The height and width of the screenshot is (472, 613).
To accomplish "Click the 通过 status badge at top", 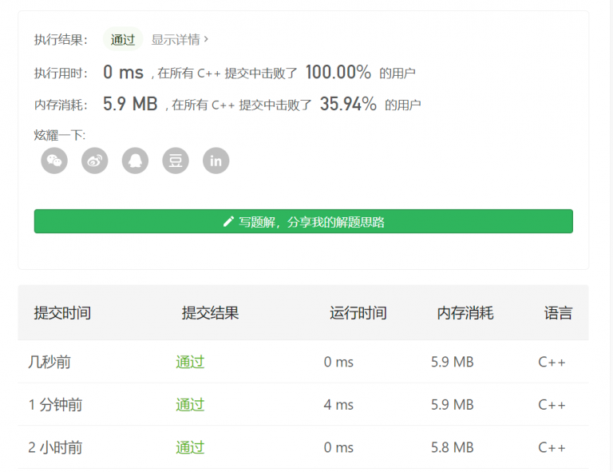I will pyautogui.click(x=123, y=39).
